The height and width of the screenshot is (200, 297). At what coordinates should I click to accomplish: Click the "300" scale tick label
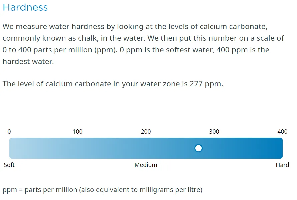click(214, 132)
